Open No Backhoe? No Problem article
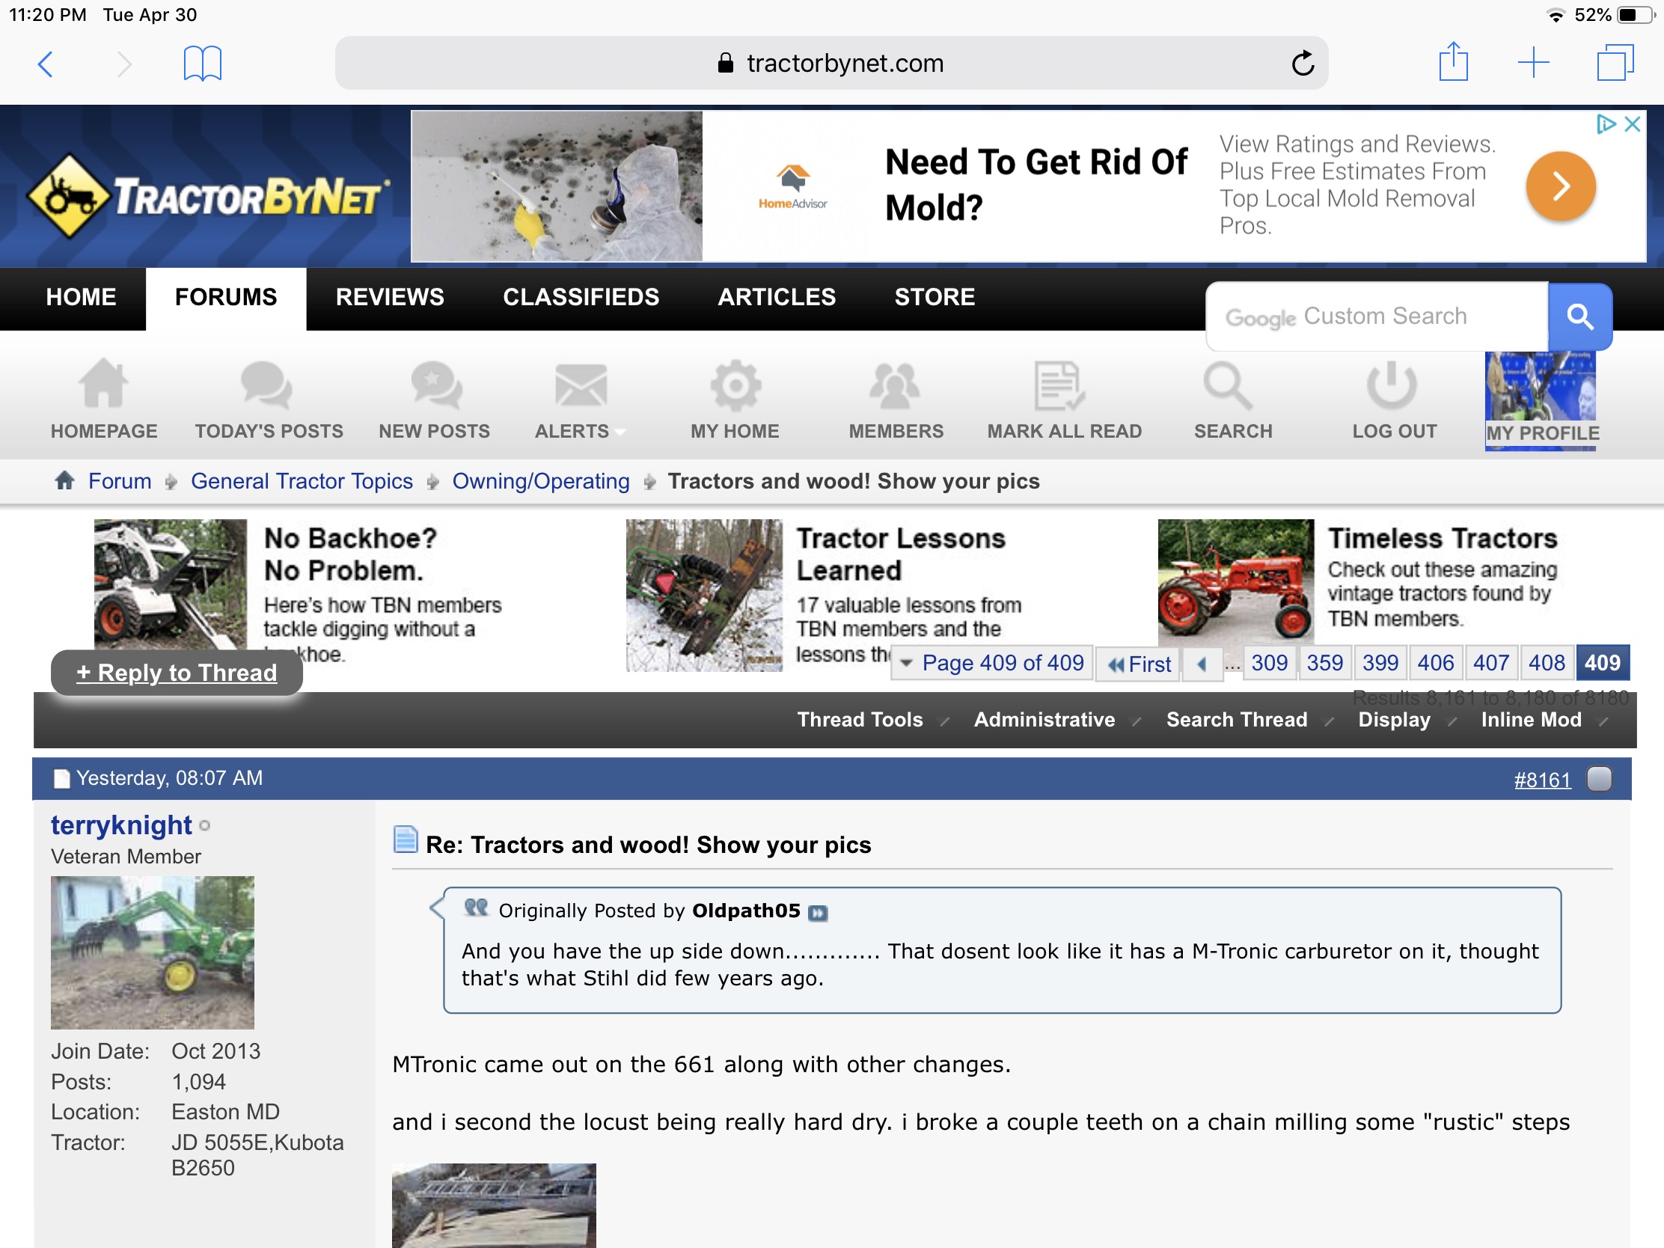Viewport: 1664px width, 1248px height. 351,554
